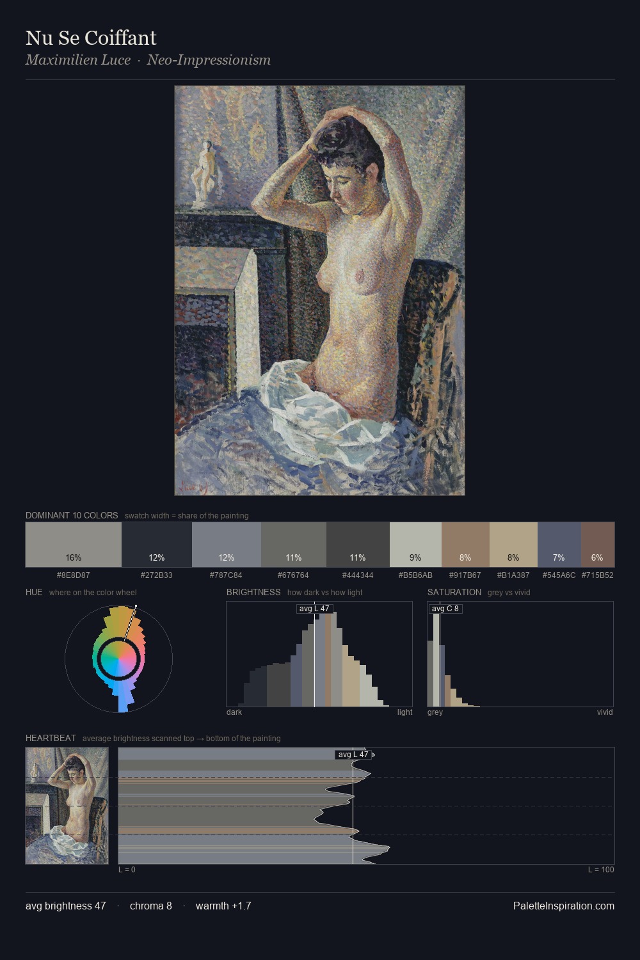Select the #272B33 dark navy swatch
Viewport: 640px width, 960px height.
[157, 545]
